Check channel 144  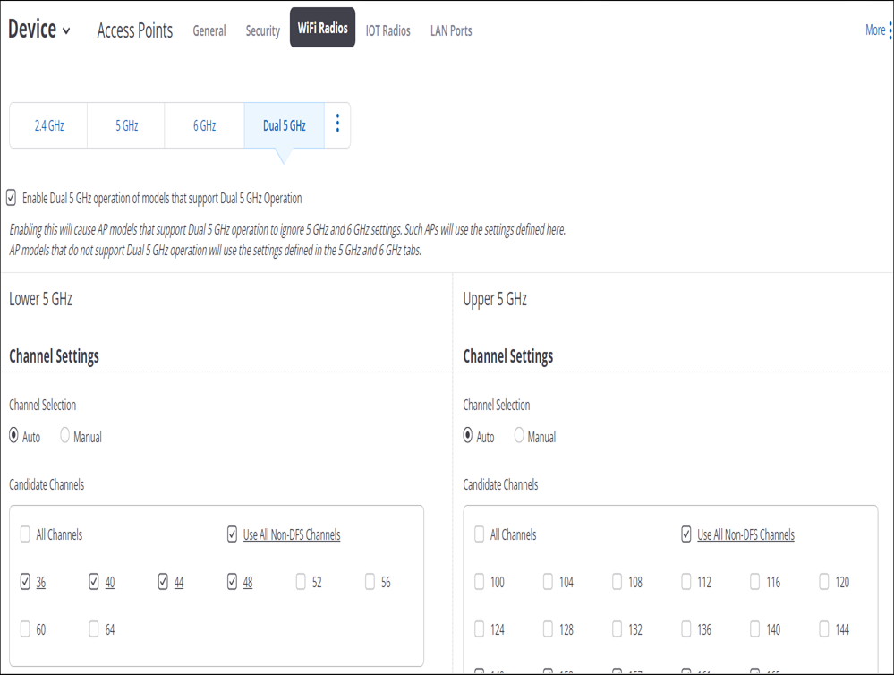click(824, 628)
